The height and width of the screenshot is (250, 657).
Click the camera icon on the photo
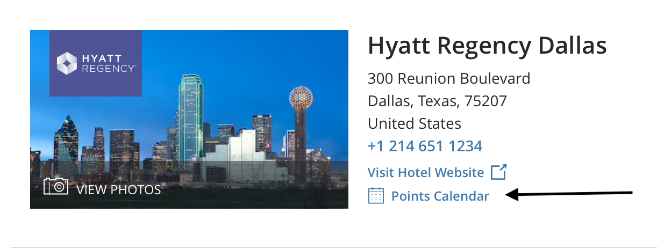click(56, 186)
